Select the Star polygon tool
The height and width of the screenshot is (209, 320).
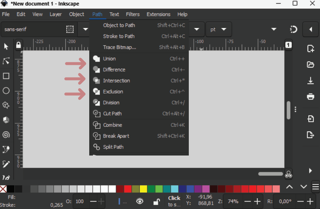click(x=6, y=105)
